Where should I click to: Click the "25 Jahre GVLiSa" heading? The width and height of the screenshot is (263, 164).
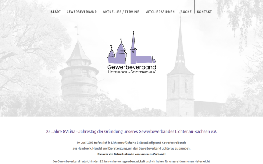tap(131, 131)
